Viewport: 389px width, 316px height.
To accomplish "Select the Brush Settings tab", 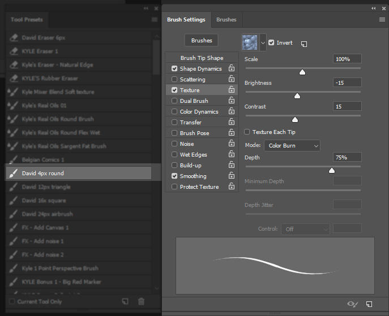I will pyautogui.click(x=186, y=19).
